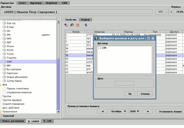Click the E-Mail module icon in tree

click(4, 27)
